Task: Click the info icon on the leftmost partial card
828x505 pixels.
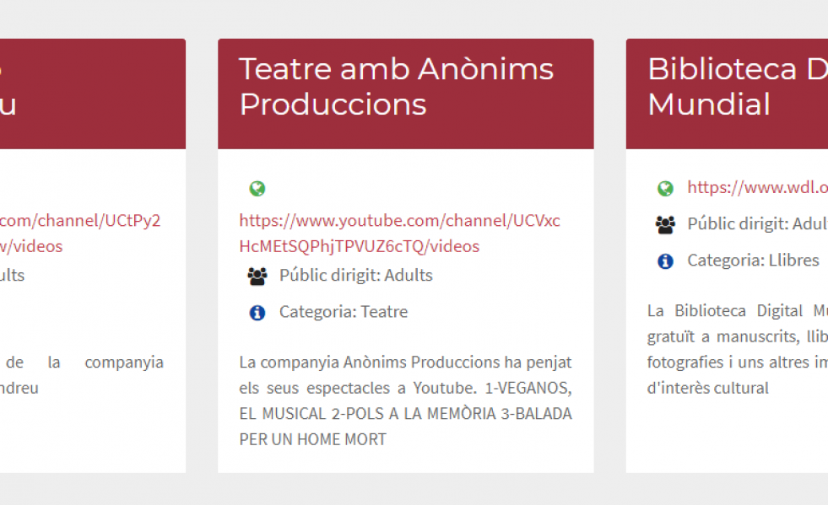Action: (2, 312)
